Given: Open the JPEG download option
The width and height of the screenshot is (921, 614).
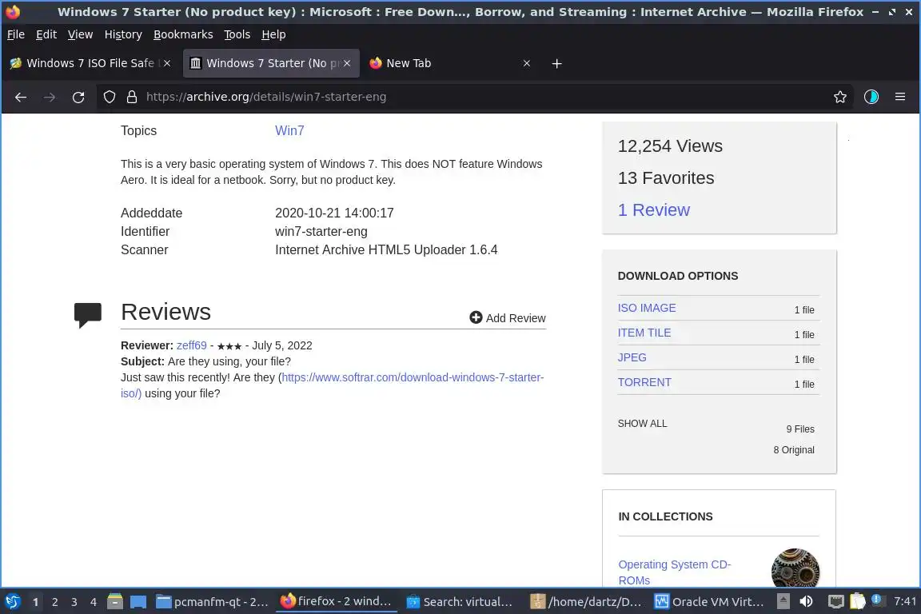Looking at the screenshot, I should pos(632,357).
